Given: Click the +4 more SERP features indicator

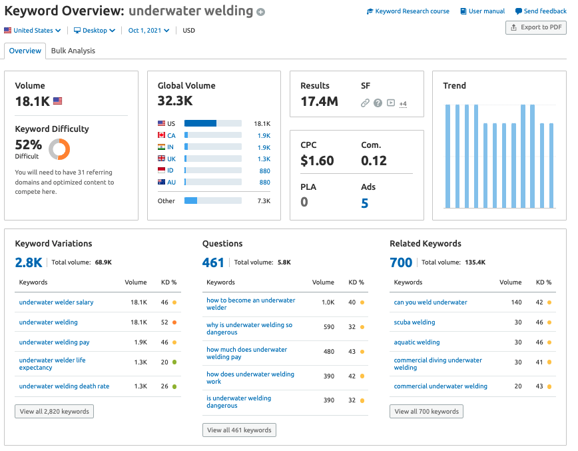Looking at the screenshot, I should coord(403,104).
